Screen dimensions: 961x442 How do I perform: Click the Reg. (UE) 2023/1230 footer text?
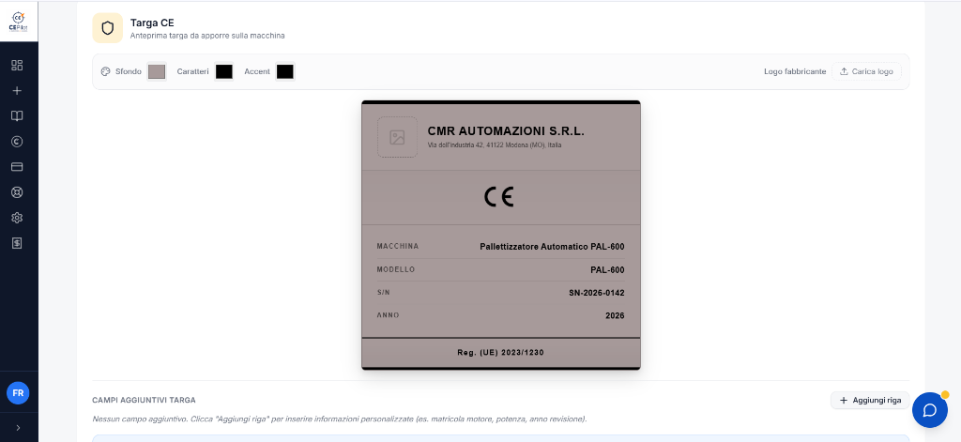pos(501,353)
